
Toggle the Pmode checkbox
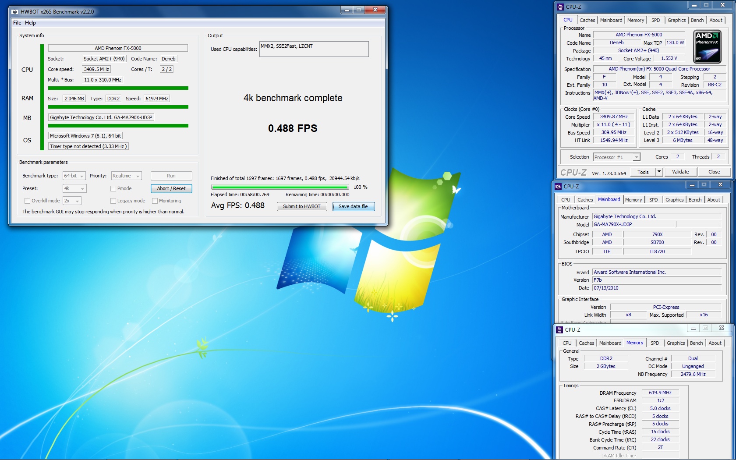coord(113,188)
